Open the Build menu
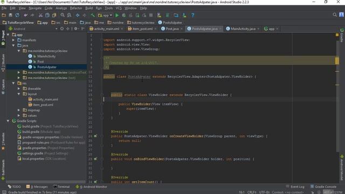 pyautogui.click(x=89, y=8)
